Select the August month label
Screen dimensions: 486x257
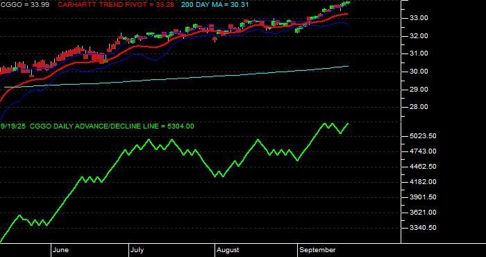228,250
